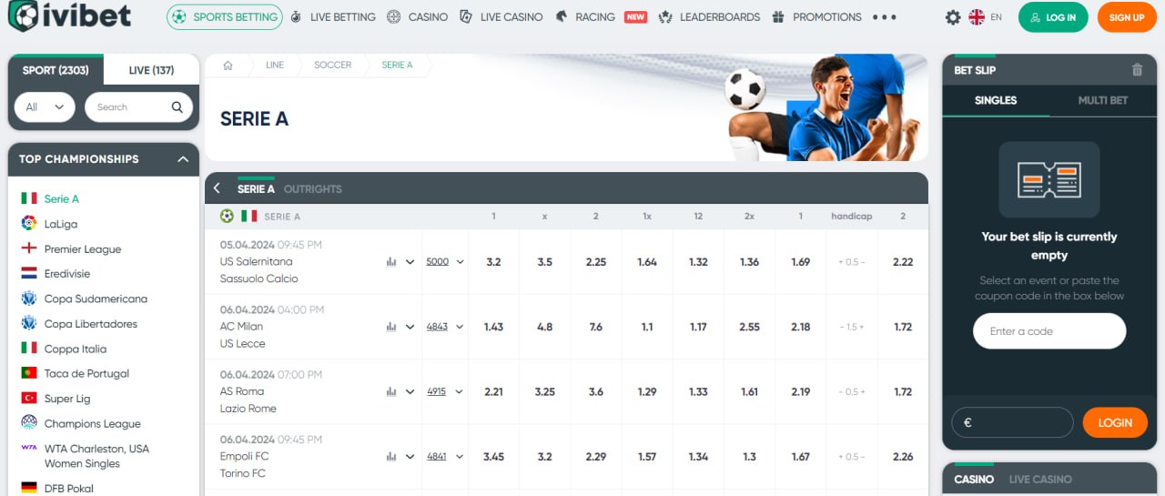
Task: Select the Singles bet slip tab
Action: click(x=996, y=100)
